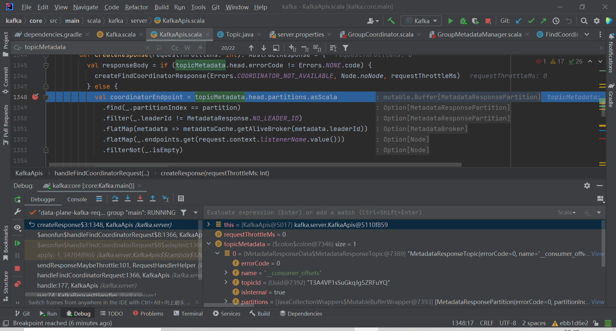Open the Terminal tool window button
The image size is (616, 331).
coord(188,313)
